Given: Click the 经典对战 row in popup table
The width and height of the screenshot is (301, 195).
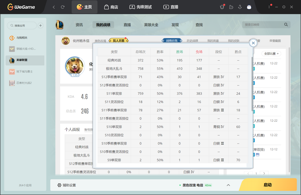Looking at the screenshot, I should (173, 60).
